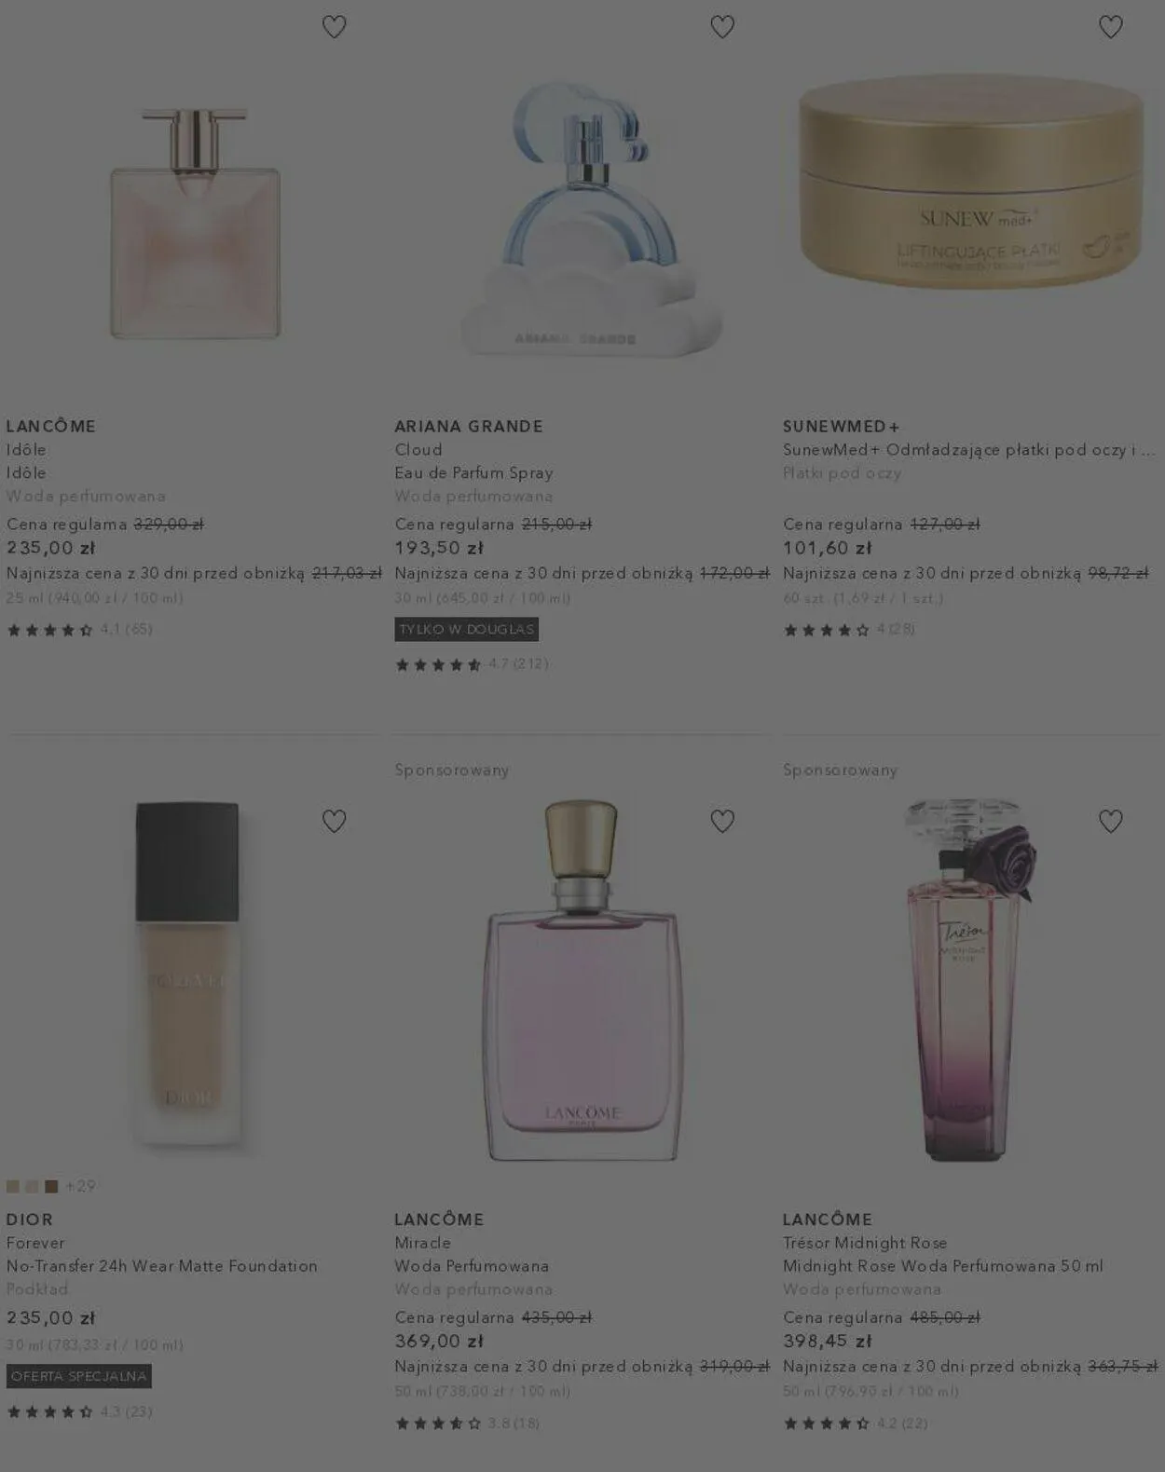Screen dimensions: 1165x1472
Task: Show +29 more Dior foundation shades
Action: tap(80, 1186)
